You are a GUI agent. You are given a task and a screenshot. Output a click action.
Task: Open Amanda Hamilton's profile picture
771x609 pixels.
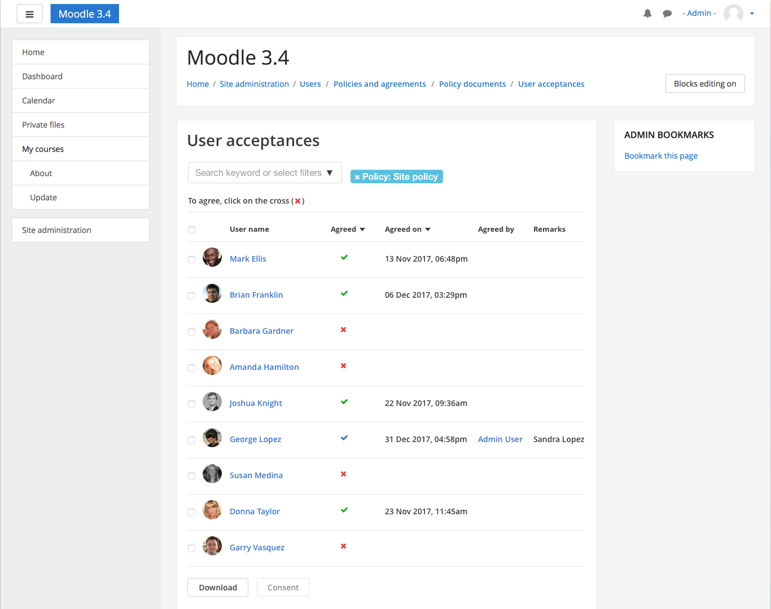tap(212, 365)
